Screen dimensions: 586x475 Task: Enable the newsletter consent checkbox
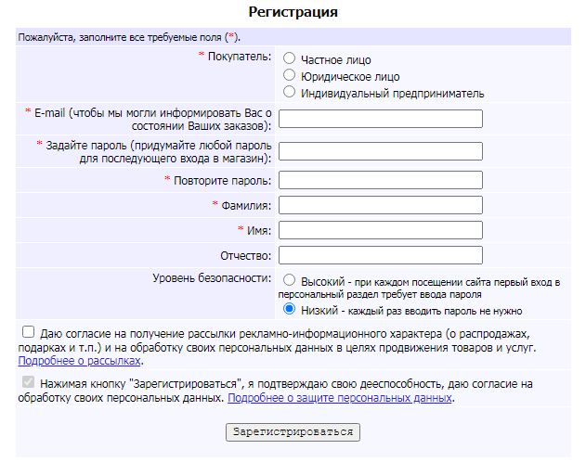click(29, 332)
